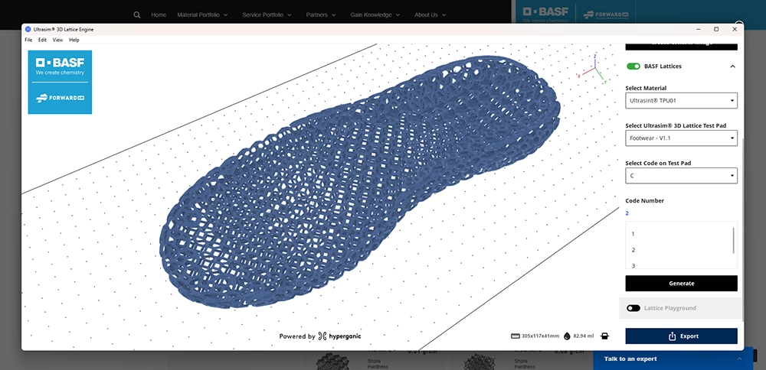Click the 82.94 ml volume readout

[583, 336]
